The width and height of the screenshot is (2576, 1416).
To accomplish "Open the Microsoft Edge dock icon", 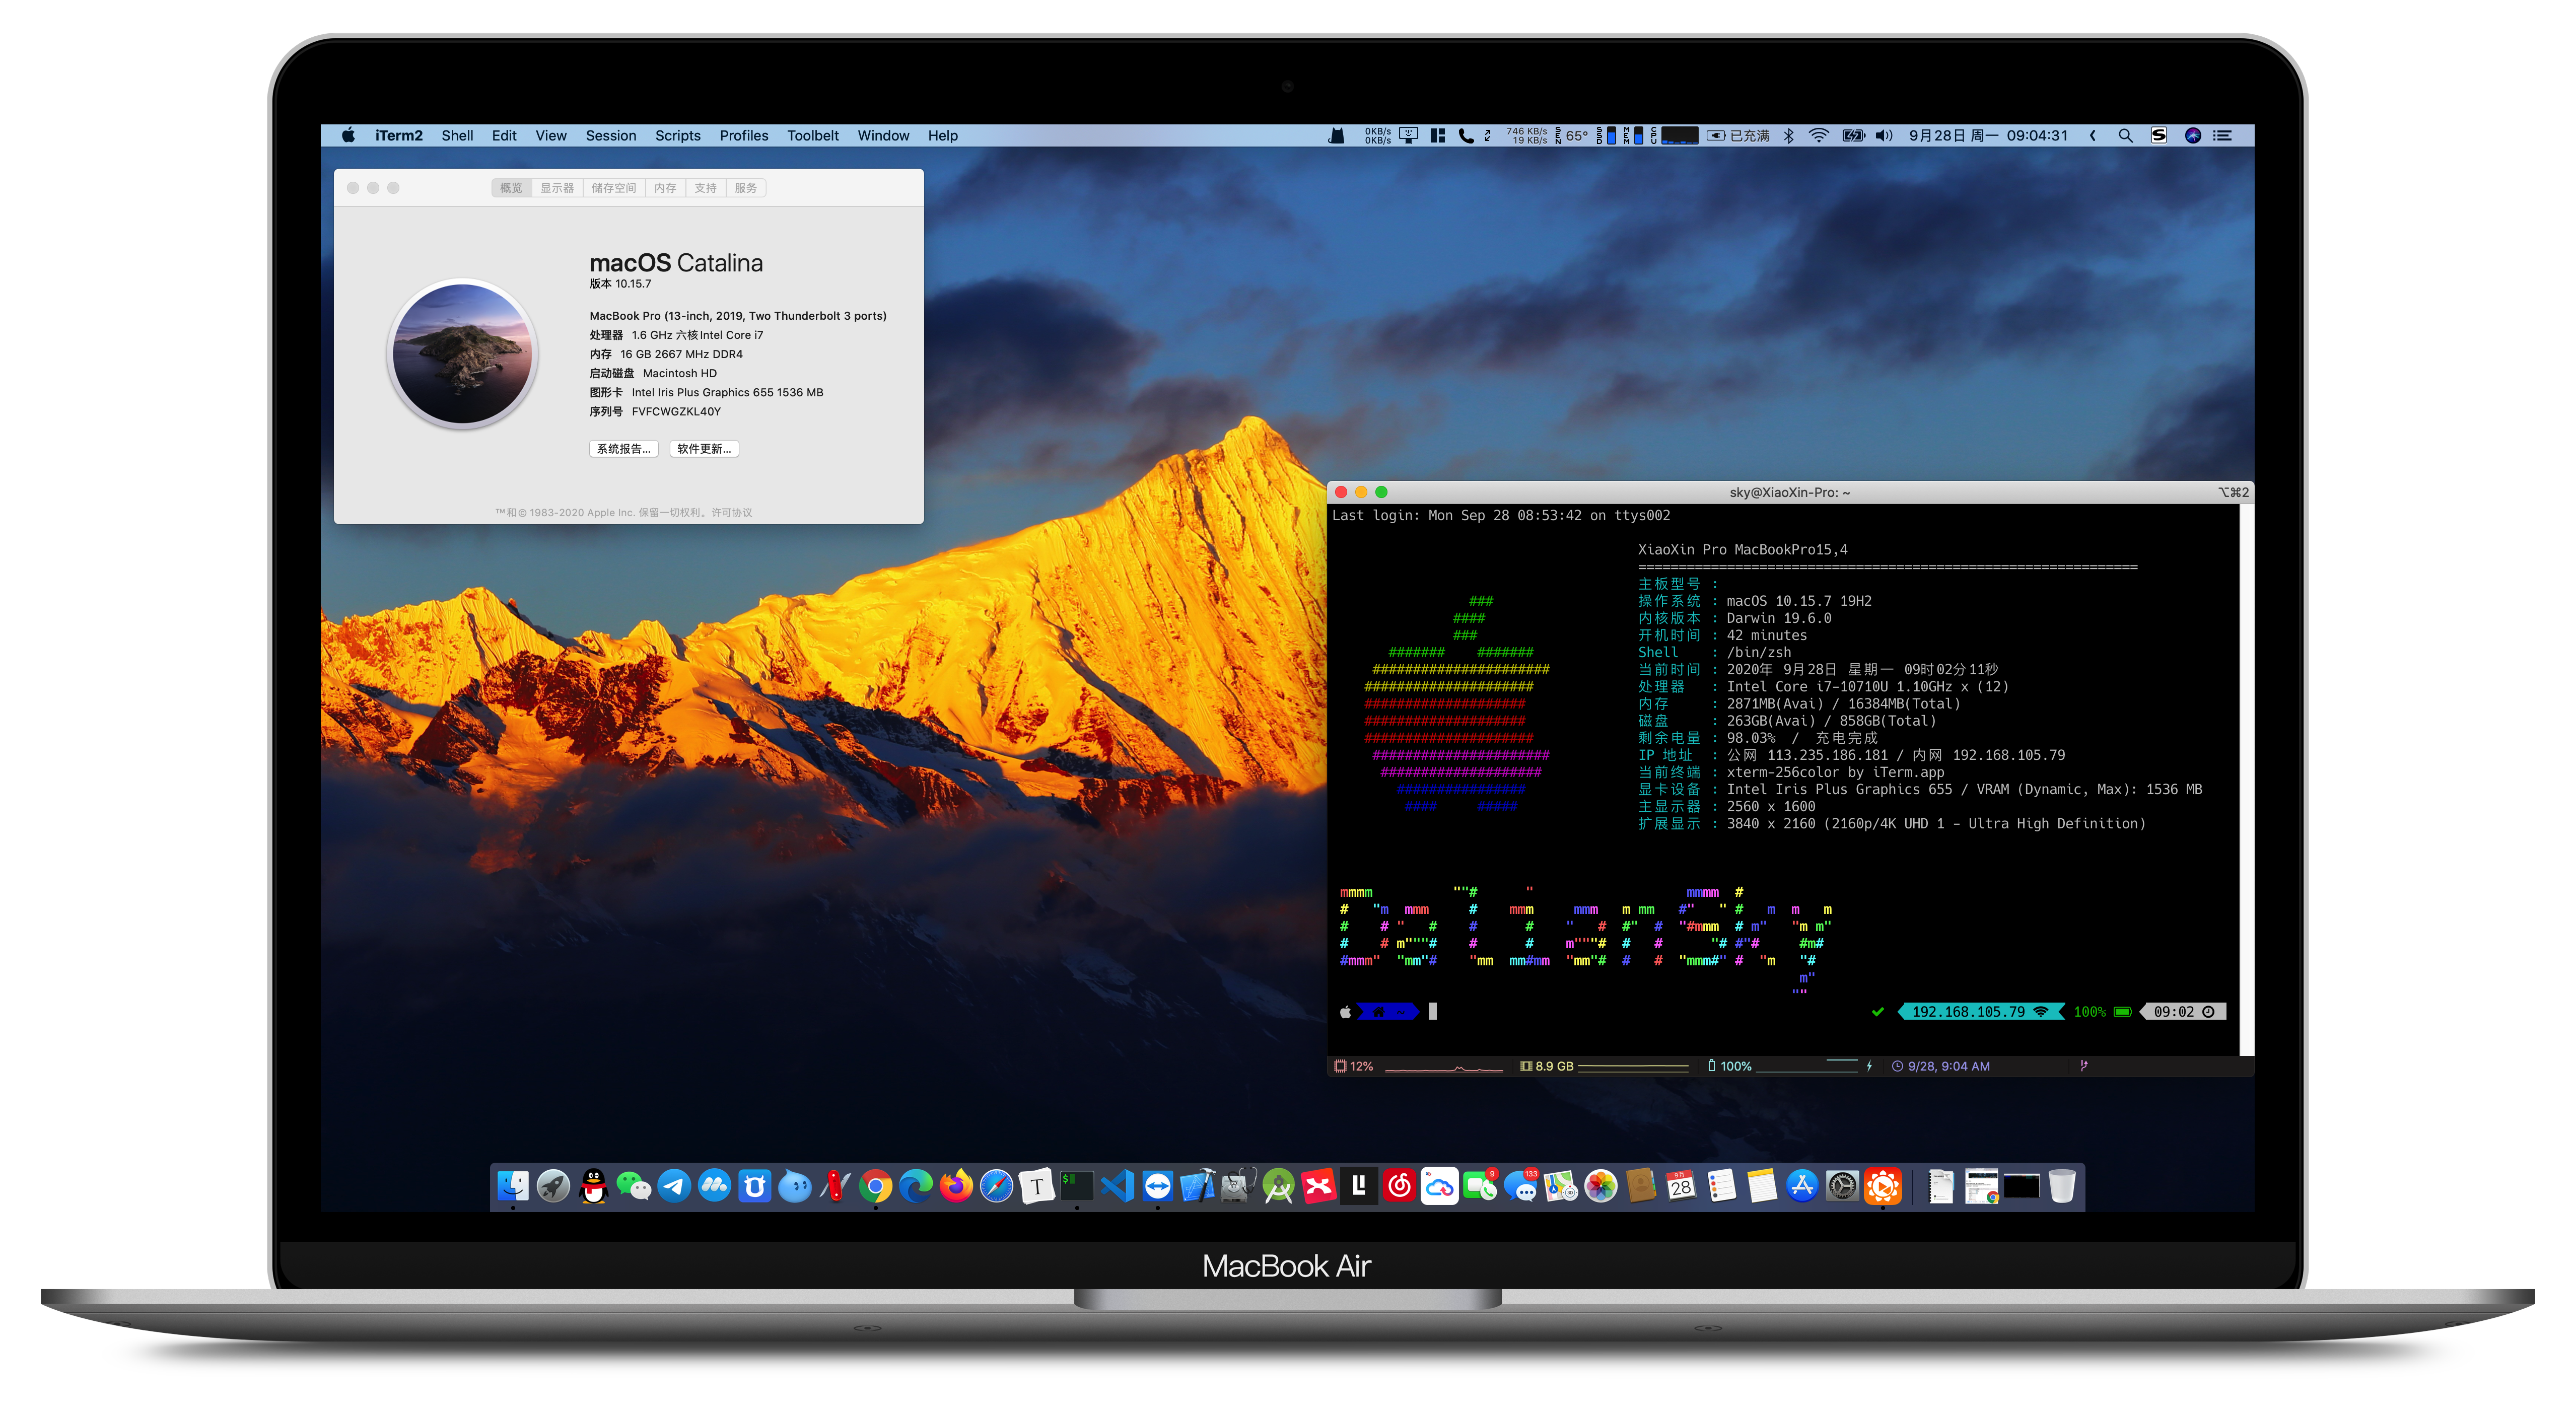I will (916, 1187).
